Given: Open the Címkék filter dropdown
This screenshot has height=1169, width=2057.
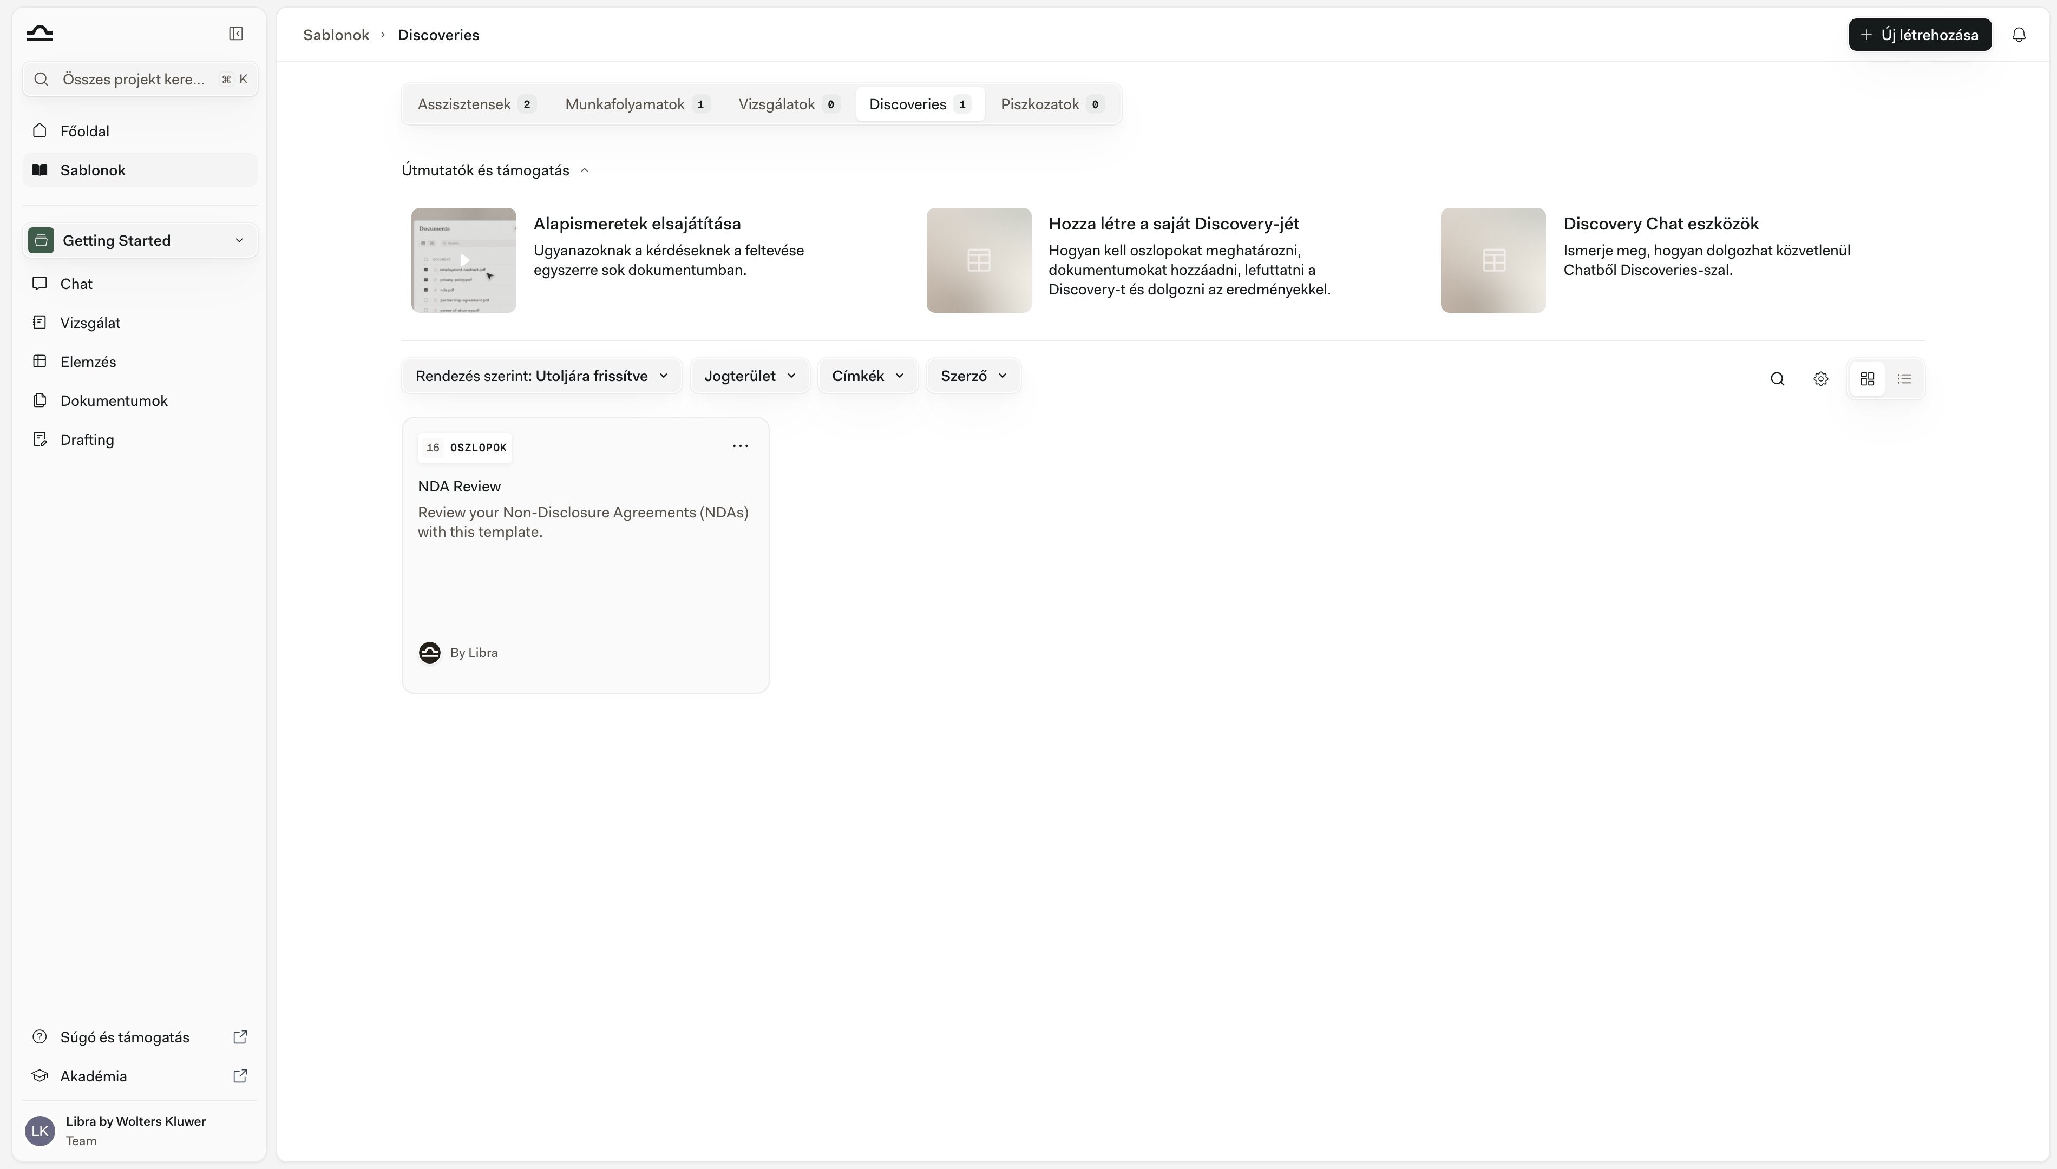Looking at the screenshot, I should [868, 376].
